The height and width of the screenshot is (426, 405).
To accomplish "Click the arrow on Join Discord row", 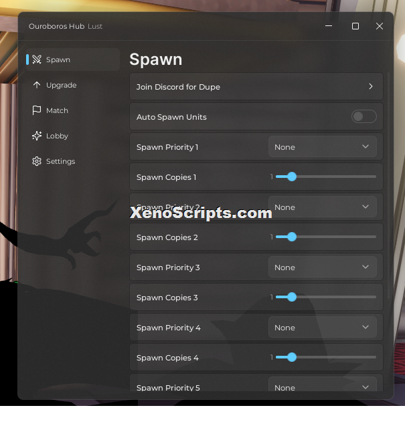I will pyautogui.click(x=371, y=86).
